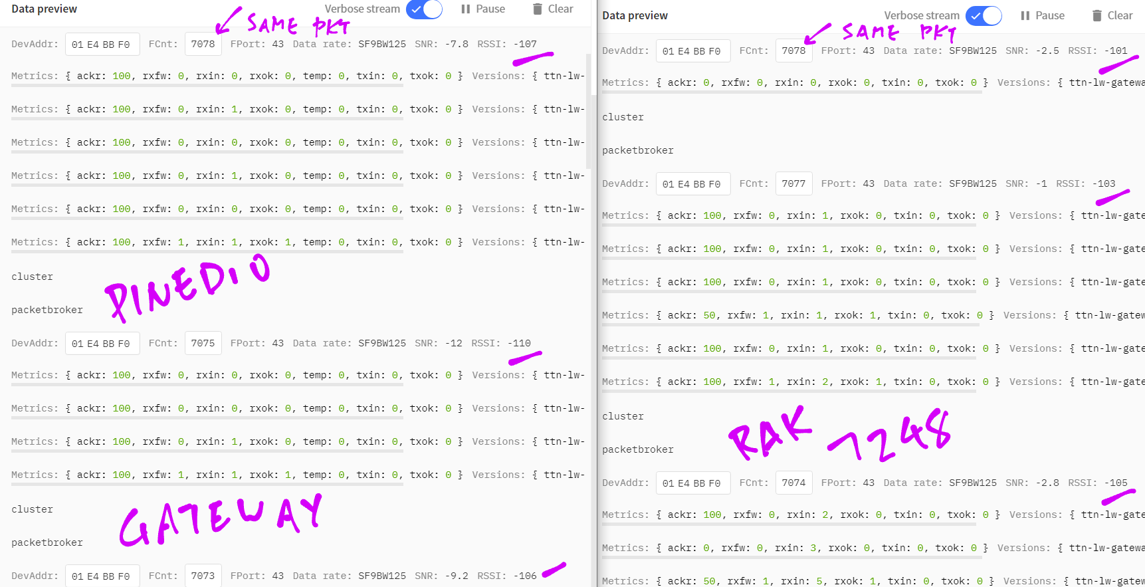Toggle Verbose stream off in the right pane

tap(984, 16)
